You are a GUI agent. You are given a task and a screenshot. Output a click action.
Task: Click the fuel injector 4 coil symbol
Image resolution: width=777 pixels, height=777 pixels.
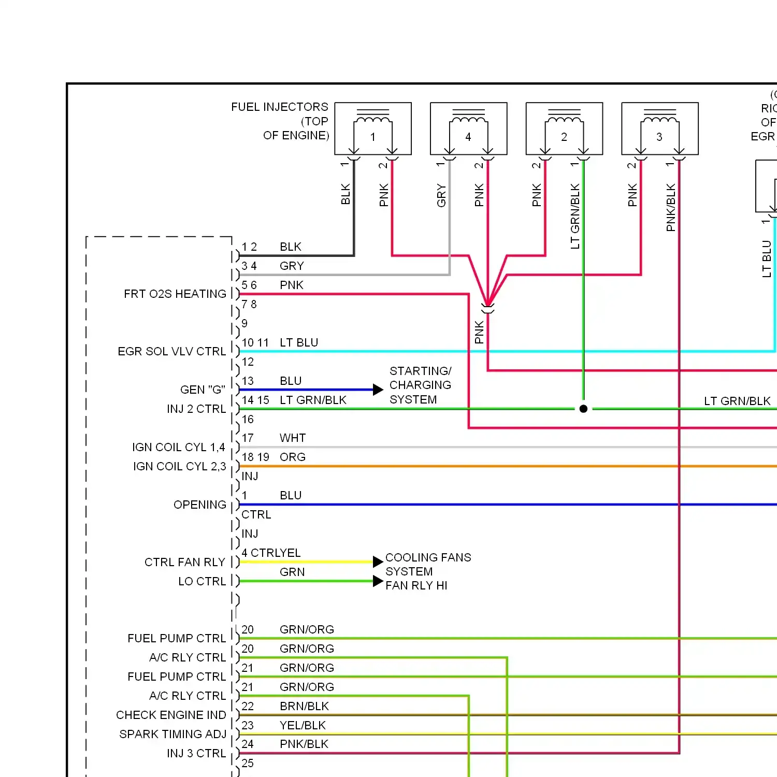(x=468, y=128)
